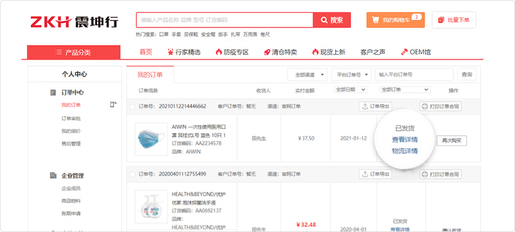Open 账期申请 in sidebar

[x=71, y=213]
